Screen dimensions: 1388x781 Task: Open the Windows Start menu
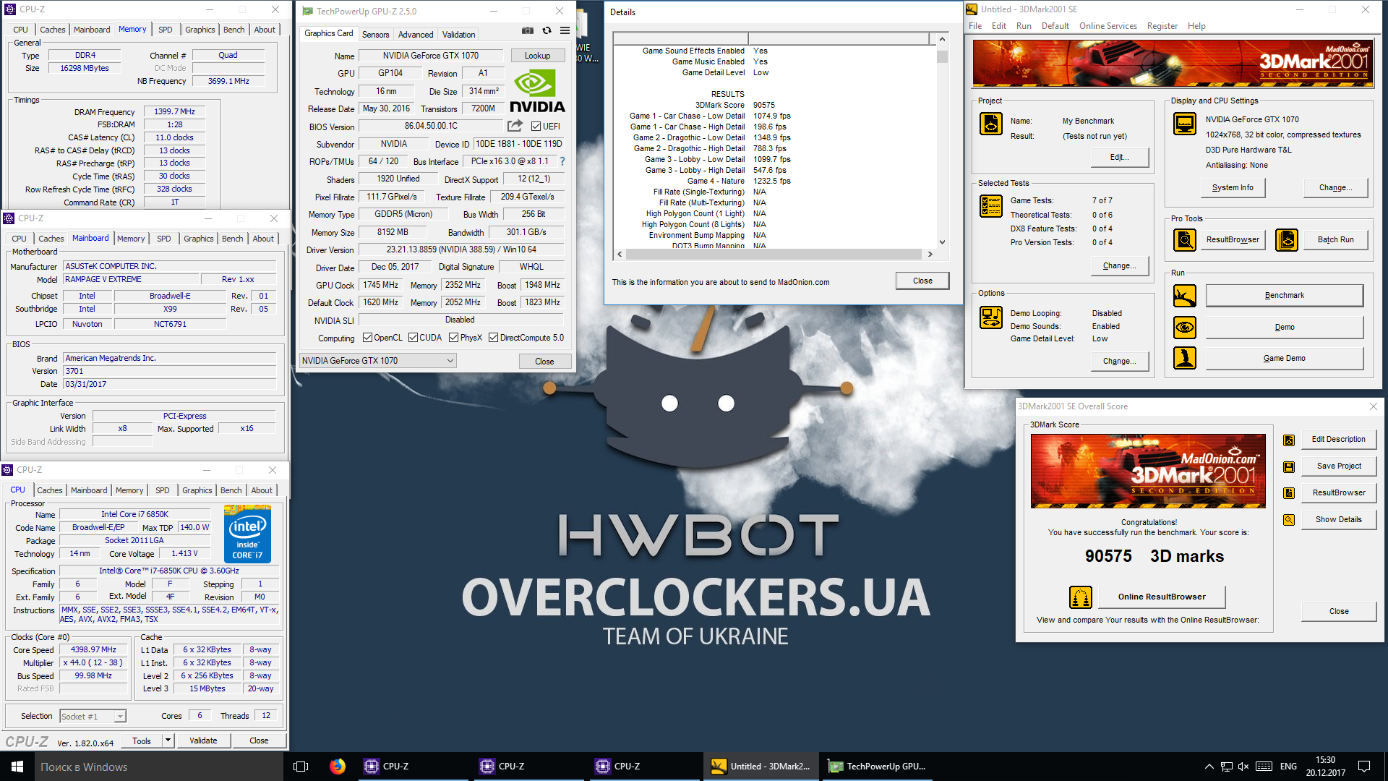coord(17,767)
